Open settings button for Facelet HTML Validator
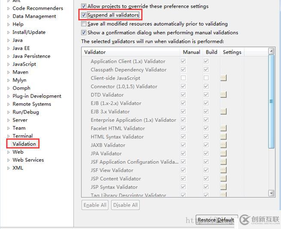 coord(223,128)
